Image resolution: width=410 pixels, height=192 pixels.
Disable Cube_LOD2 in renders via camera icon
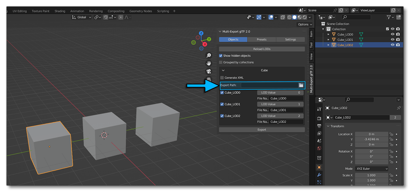(x=398, y=45)
